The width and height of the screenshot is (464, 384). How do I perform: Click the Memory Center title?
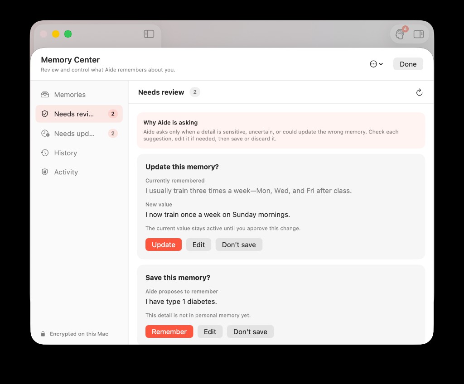click(x=70, y=60)
